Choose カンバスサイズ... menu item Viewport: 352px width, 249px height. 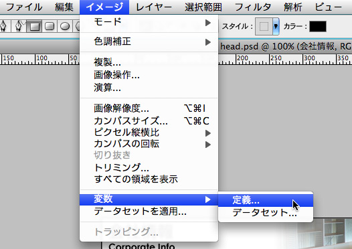tap(149, 120)
